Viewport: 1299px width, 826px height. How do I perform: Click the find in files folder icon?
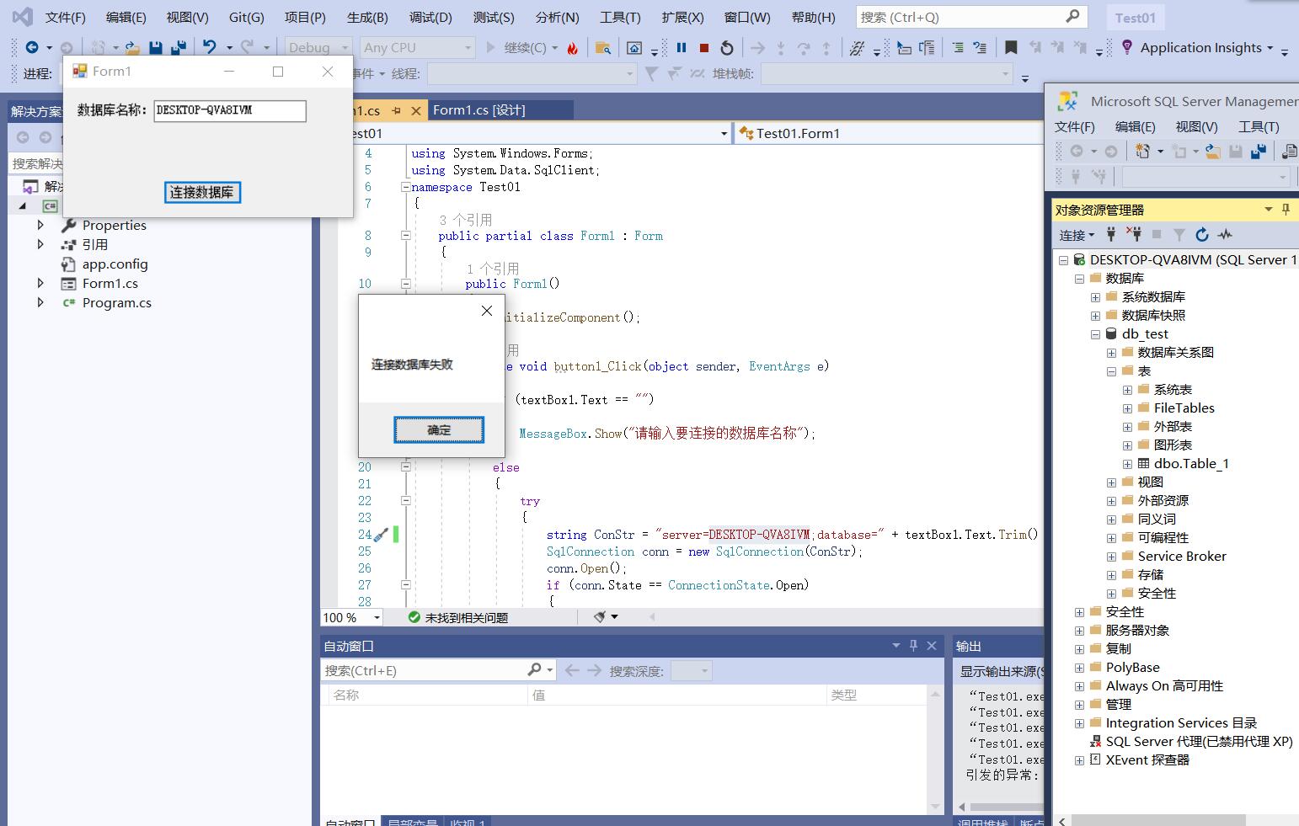click(x=602, y=48)
